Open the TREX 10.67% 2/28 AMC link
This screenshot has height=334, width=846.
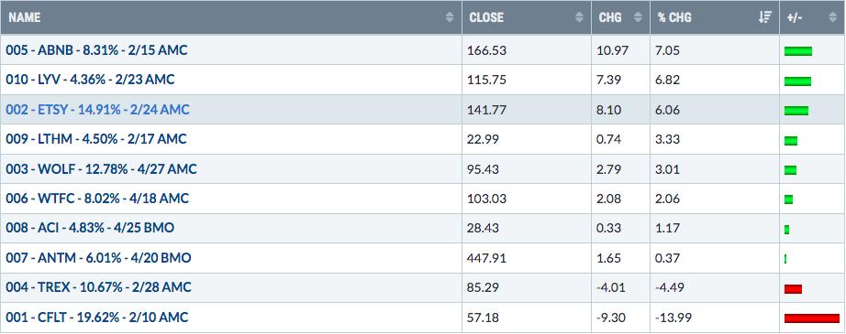[98, 287]
